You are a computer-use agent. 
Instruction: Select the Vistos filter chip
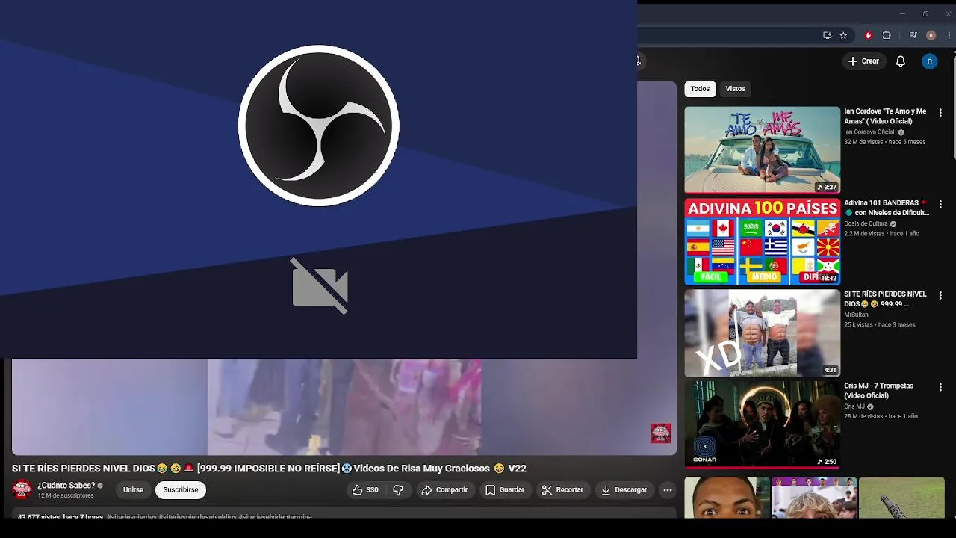coord(736,89)
